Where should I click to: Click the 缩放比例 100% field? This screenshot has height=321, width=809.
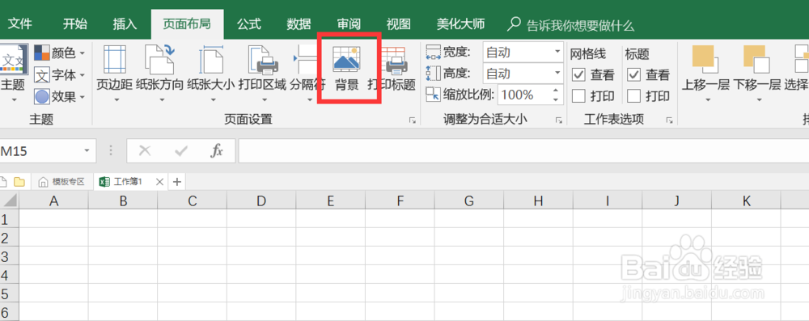point(523,95)
